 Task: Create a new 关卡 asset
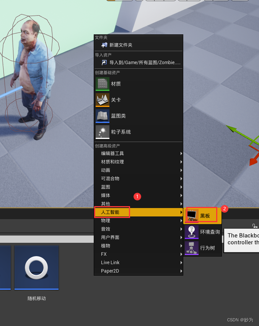click(138, 100)
